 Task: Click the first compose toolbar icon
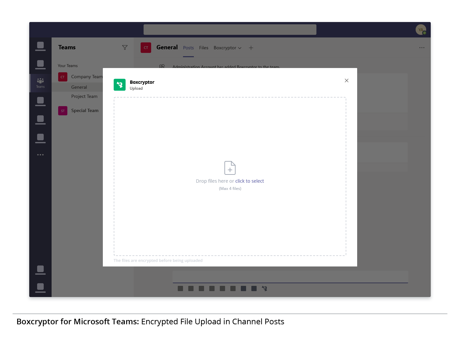tap(180, 288)
